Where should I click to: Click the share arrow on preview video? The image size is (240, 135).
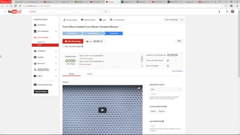coord(139,88)
